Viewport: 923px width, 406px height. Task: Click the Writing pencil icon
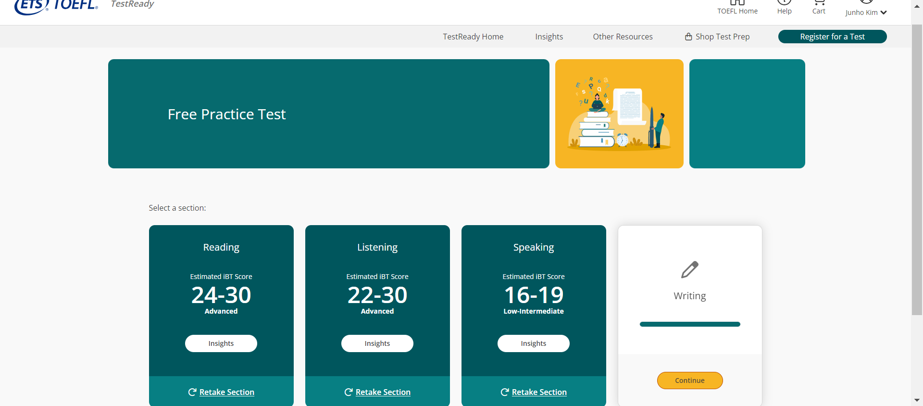[x=690, y=270]
